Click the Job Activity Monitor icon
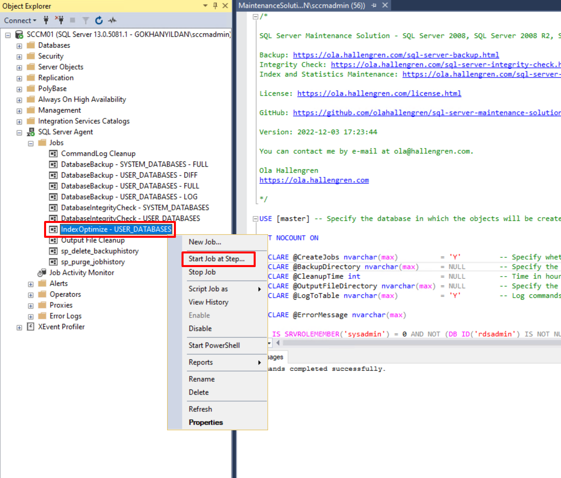The width and height of the screenshot is (561, 478). 42,273
